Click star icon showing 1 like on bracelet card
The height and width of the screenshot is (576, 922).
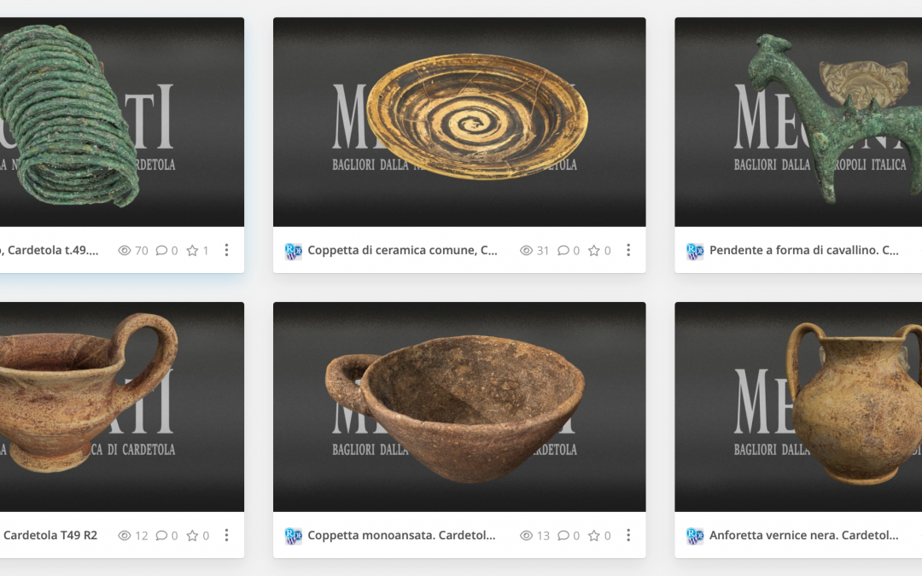192,250
